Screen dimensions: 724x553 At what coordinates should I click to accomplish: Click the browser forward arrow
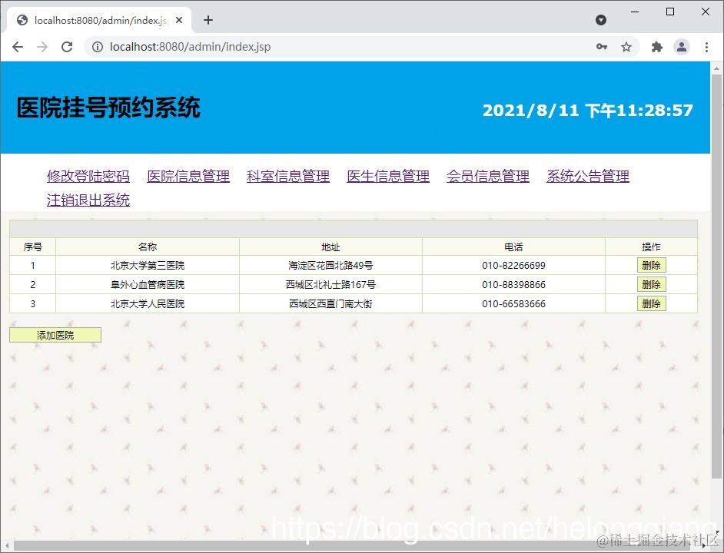[x=42, y=47]
